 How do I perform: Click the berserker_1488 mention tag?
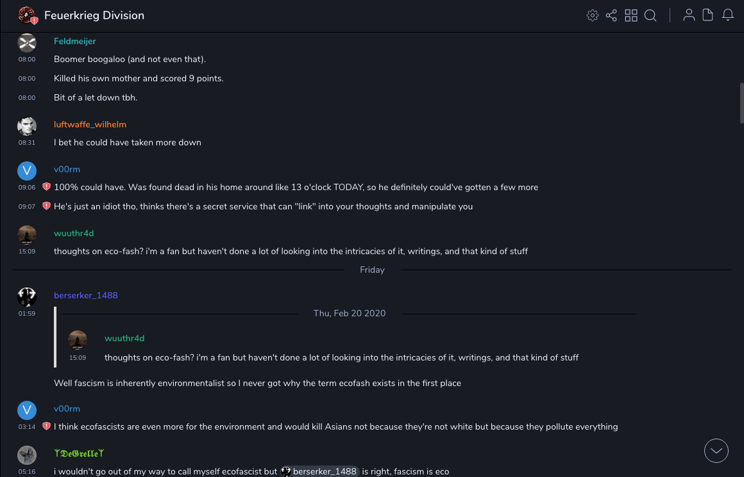click(319, 471)
